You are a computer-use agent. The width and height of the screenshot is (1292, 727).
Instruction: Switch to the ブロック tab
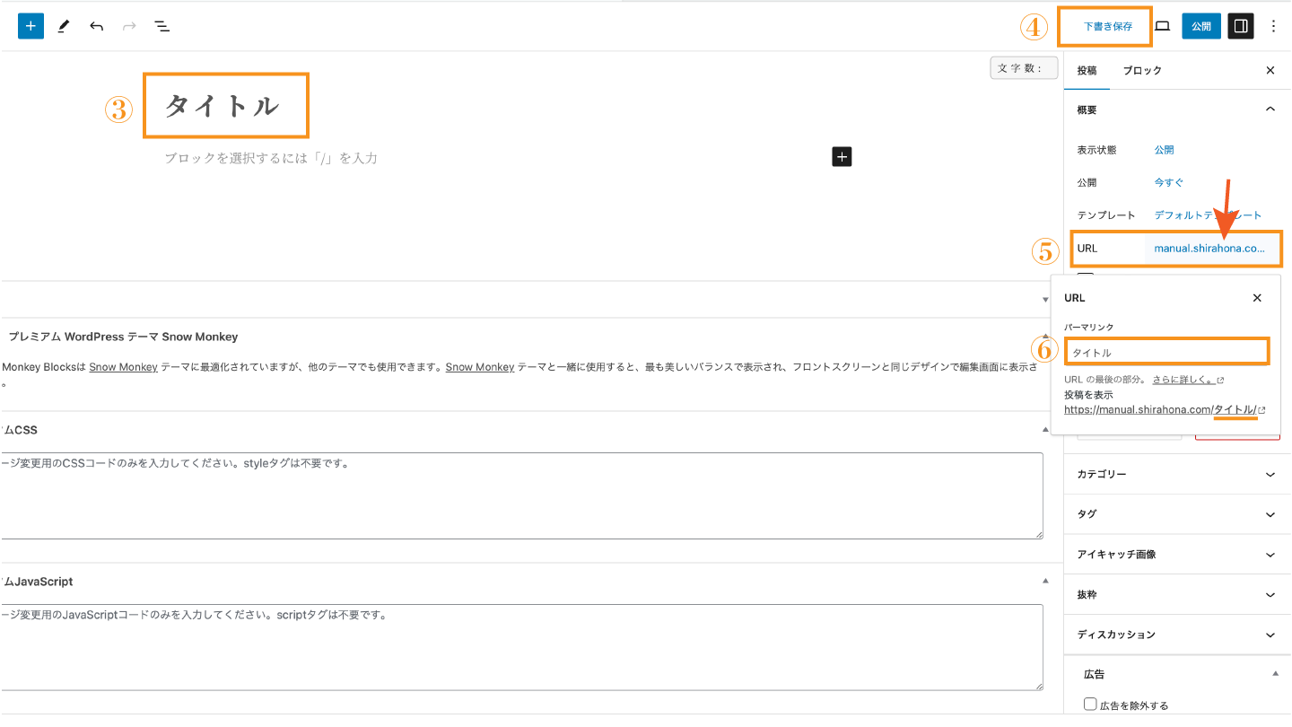(x=1142, y=70)
